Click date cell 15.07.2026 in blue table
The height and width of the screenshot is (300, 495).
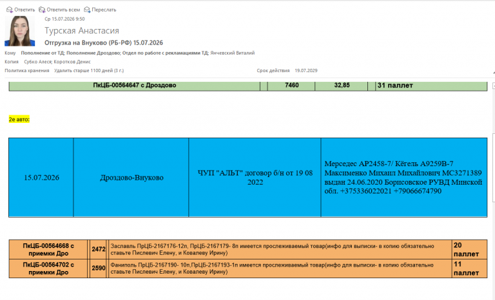pos(41,178)
